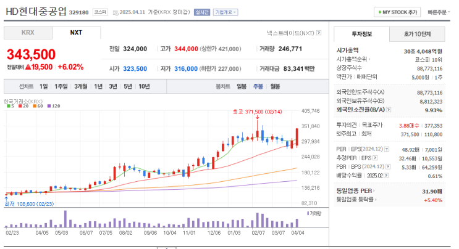Open the 호가10단계 tab
Viewport: 459px width, 249px height.
tap(418, 34)
